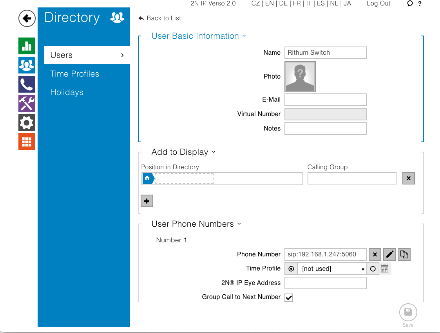440x333 pixels.
Task: Clear the phone number with X button
Action: (x=375, y=254)
